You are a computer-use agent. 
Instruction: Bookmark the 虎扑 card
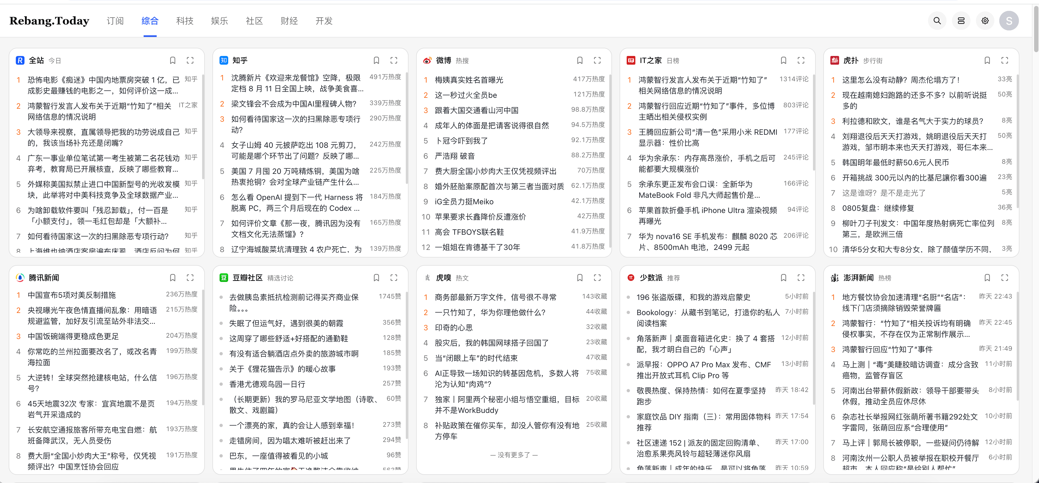click(x=987, y=60)
